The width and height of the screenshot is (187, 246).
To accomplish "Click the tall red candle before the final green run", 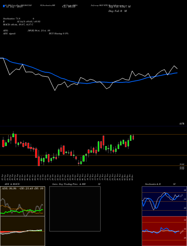I will point(104,141).
